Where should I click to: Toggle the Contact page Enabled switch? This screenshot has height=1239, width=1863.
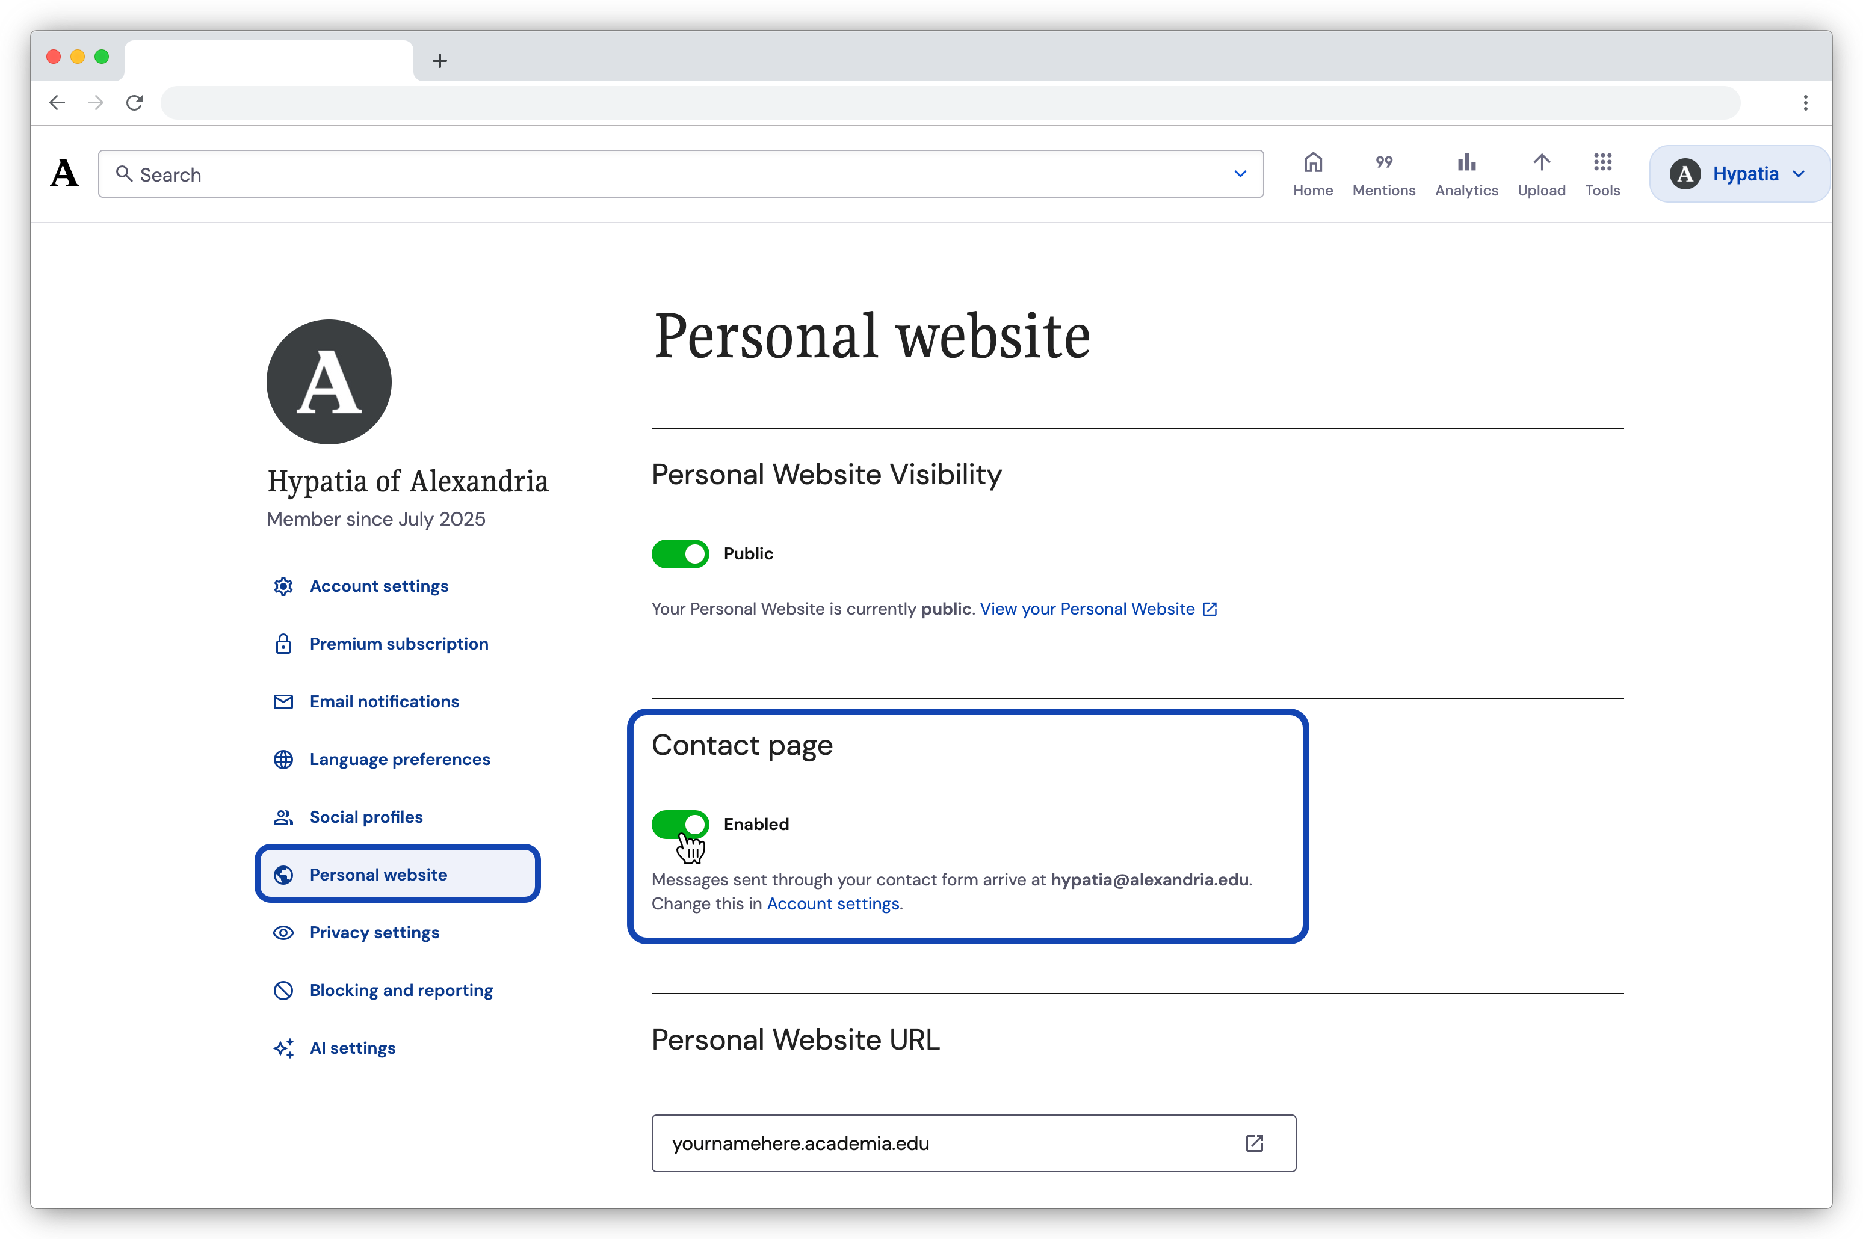coord(680,824)
